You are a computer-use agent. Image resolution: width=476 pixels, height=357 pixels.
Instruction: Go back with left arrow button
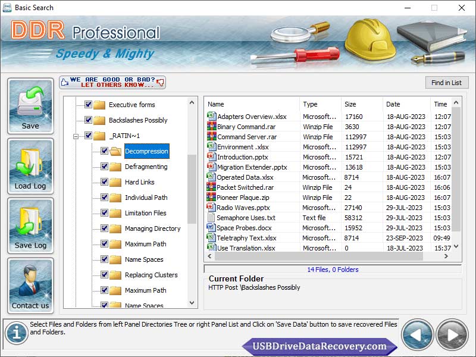417,335
